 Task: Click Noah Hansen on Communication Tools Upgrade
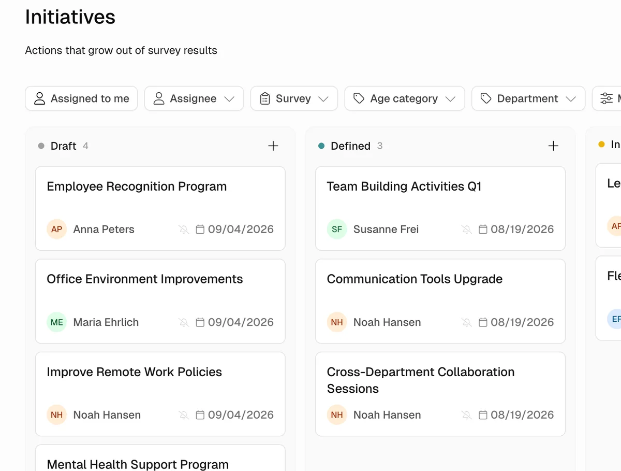coord(387,322)
